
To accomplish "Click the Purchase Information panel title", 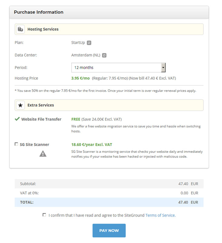I will [39, 12].
